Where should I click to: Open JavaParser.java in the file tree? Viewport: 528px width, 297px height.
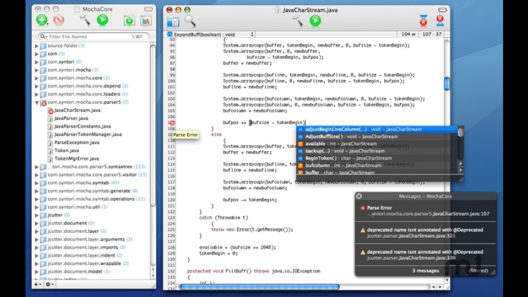pyautogui.click(x=71, y=118)
